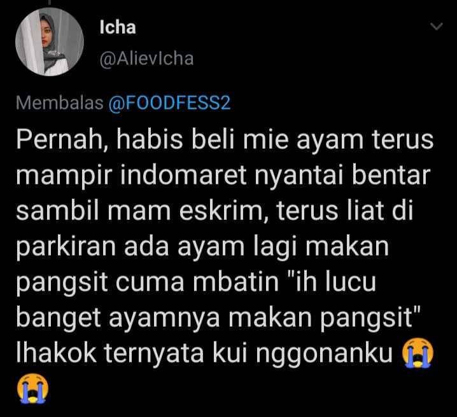
Task: Click the first line starting with Pernah
Action: coord(225,140)
